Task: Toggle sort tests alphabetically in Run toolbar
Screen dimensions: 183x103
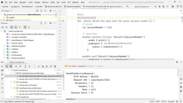Action: point(16,66)
